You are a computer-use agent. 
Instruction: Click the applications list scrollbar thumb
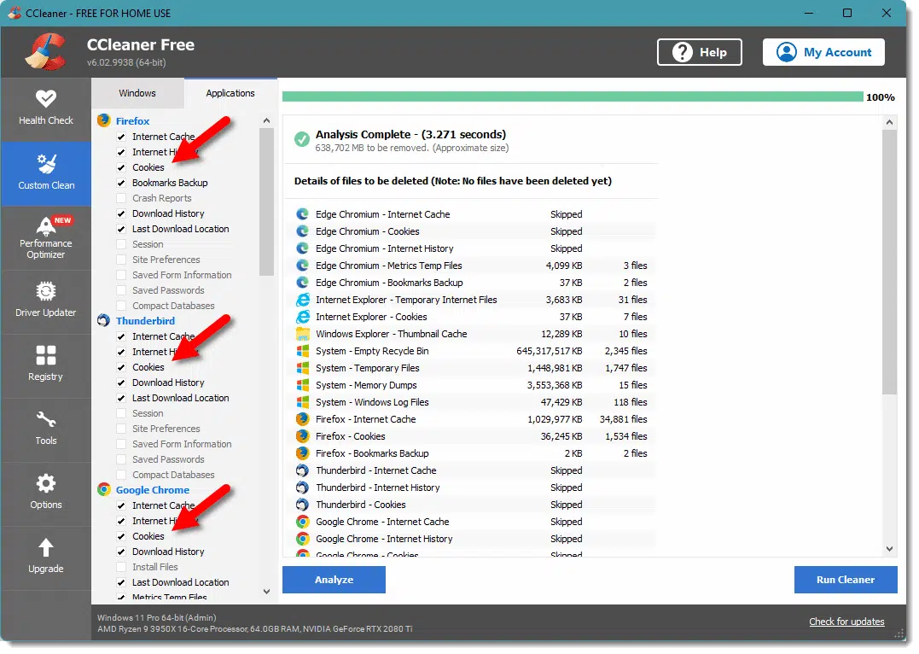coord(267,201)
